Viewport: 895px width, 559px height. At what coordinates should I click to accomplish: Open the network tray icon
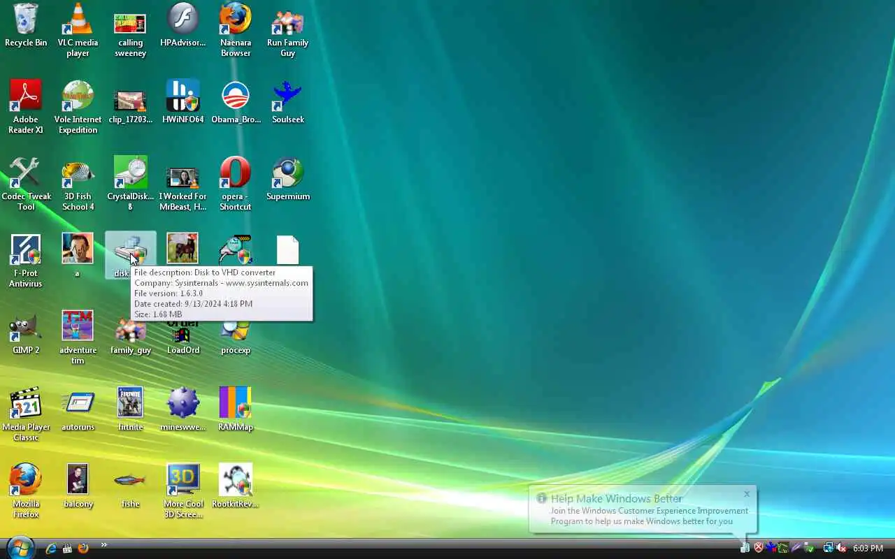click(x=828, y=549)
